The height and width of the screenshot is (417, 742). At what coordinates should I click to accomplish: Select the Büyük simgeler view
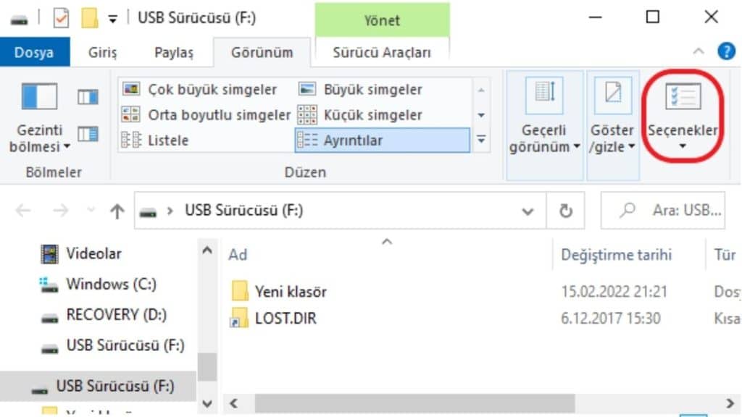pos(370,89)
